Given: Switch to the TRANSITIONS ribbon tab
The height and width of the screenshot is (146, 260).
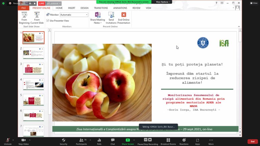Looking at the screenshot, I should coord(101,8).
